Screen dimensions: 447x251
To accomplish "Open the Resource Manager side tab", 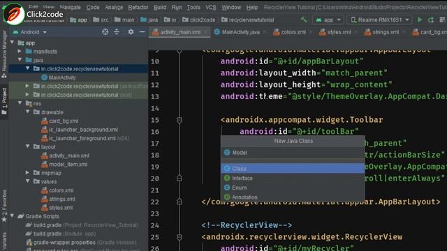I will click(4, 54).
